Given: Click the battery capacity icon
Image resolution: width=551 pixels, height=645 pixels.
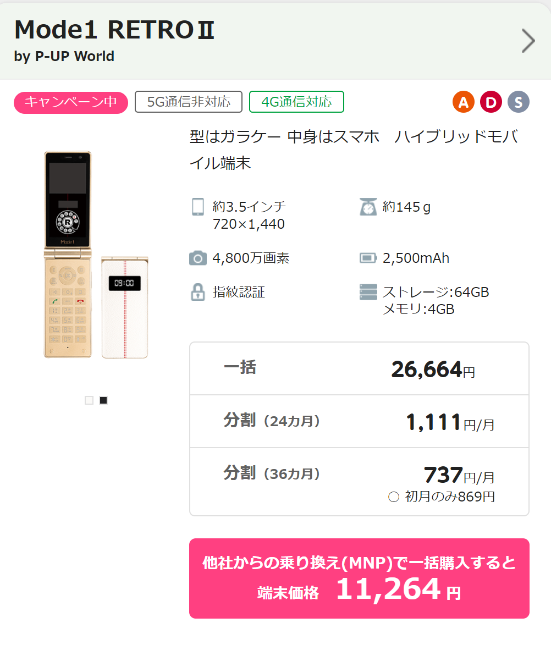Looking at the screenshot, I should (x=367, y=258).
